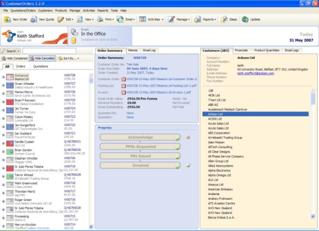Switch to the Quotations list tab

(x=41, y=67)
